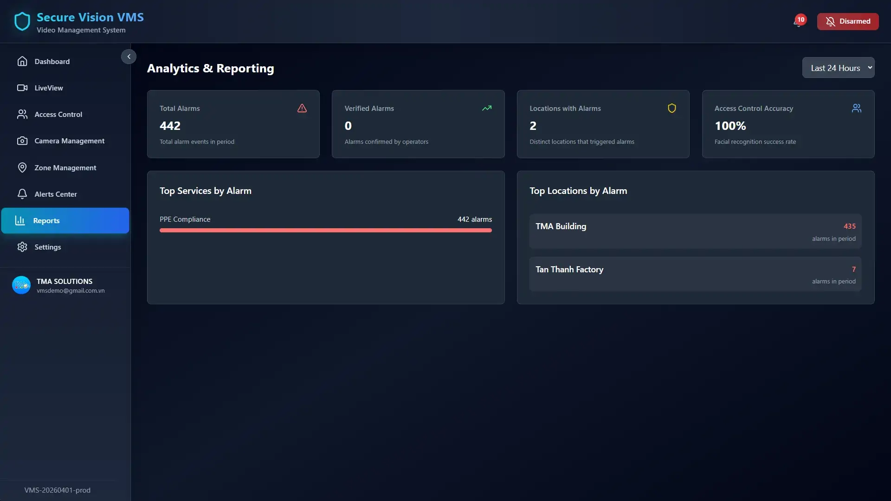Click the Analytics & Reporting page title
This screenshot has height=501, width=891.
pyautogui.click(x=210, y=68)
